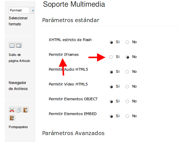Select No for Permitir Audio HTML5
This screenshot has height=142, width=179.
click(127, 72)
